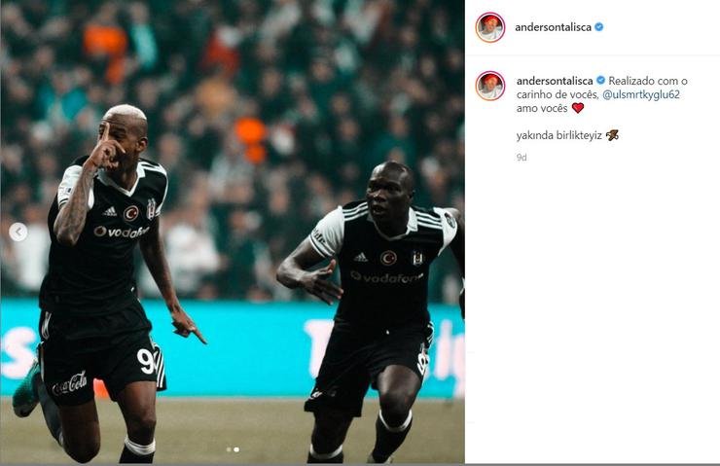Click the 'Realizado com o carinho' caption text

pyautogui.click(x=601, y=88)
